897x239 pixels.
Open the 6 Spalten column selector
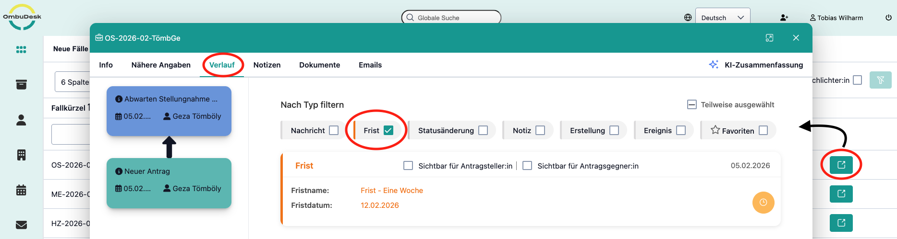tap(73, 82)
